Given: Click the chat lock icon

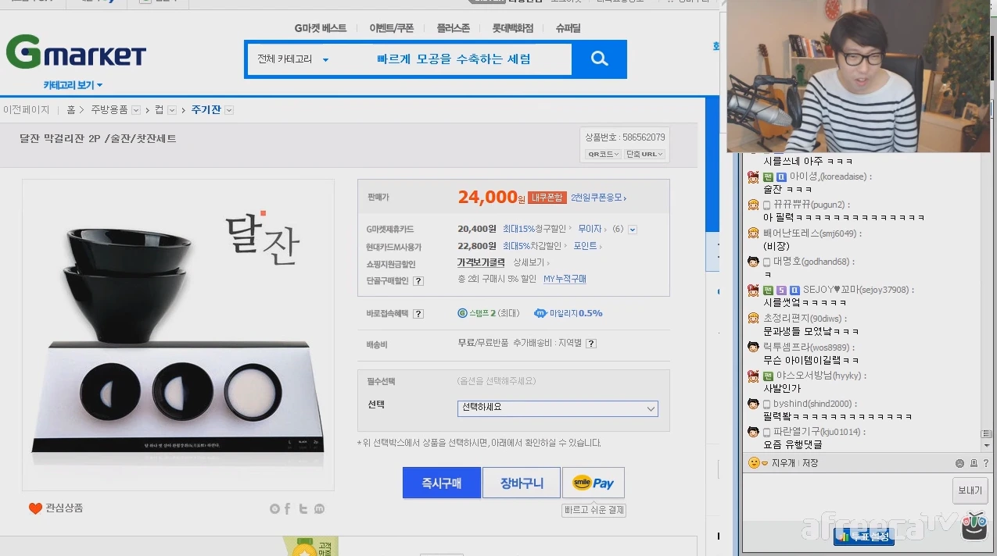Looking at the screenshot, I should click(974, 463).
